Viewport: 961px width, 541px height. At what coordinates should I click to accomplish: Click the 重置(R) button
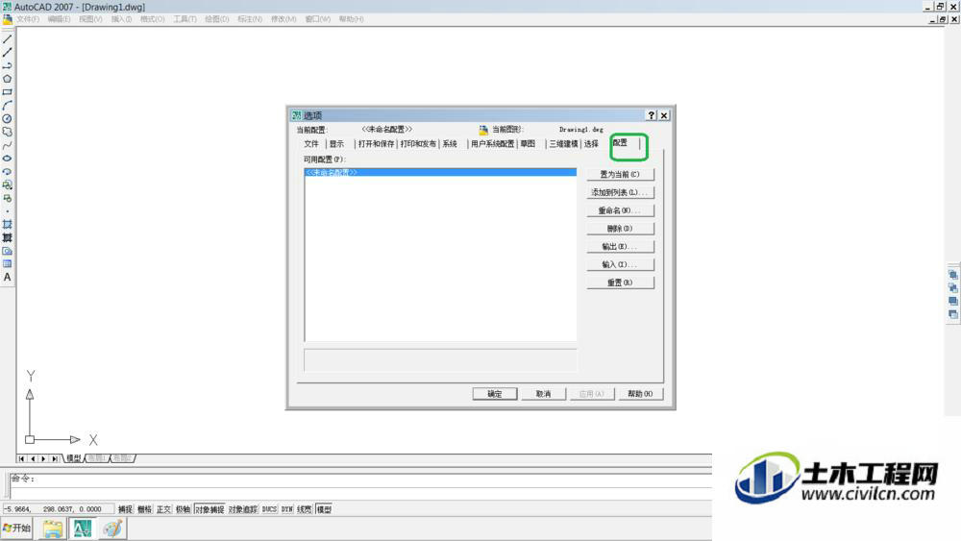point(620,283)
